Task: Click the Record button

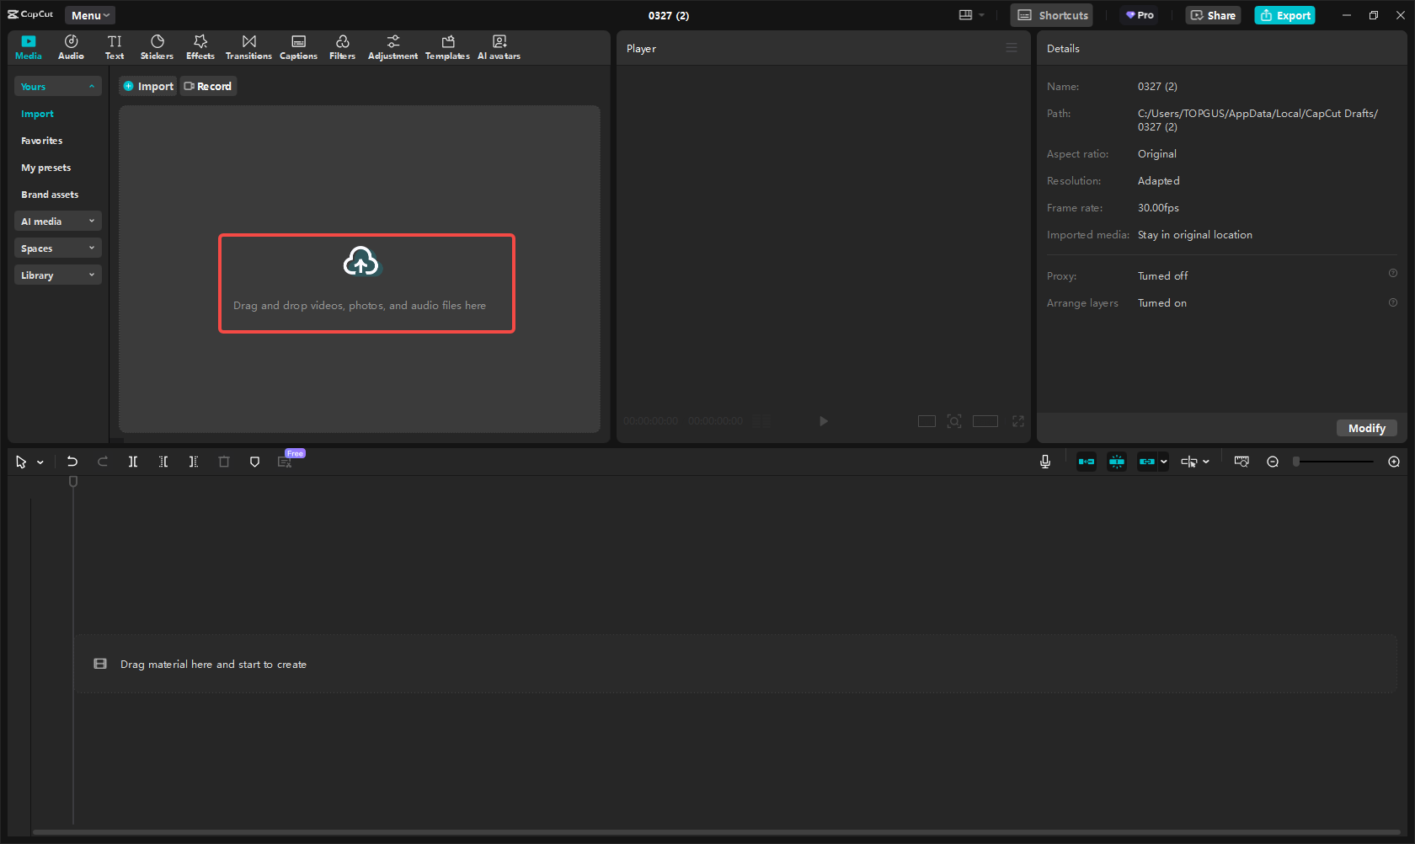Action: point(208,86)
